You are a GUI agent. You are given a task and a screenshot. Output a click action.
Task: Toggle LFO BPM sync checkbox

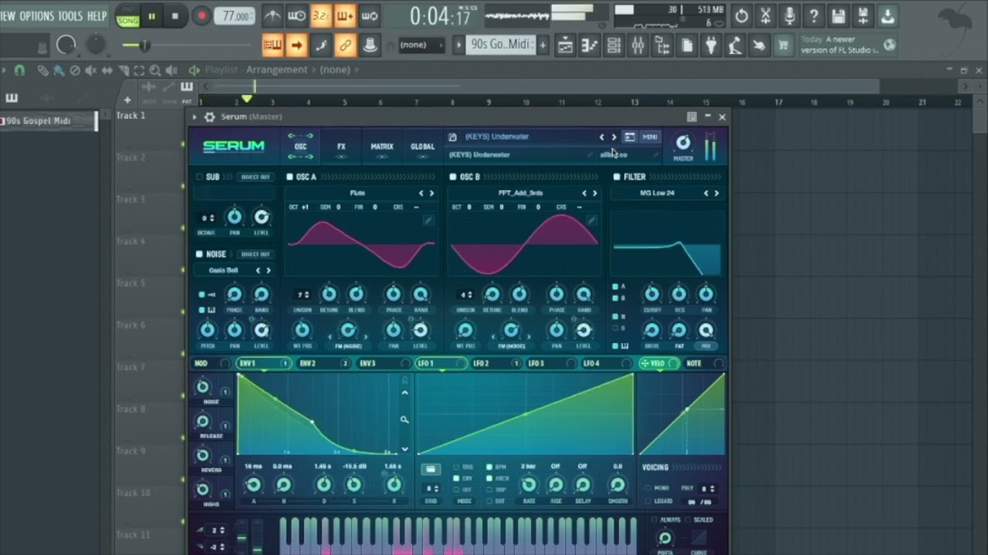[489, 467]
